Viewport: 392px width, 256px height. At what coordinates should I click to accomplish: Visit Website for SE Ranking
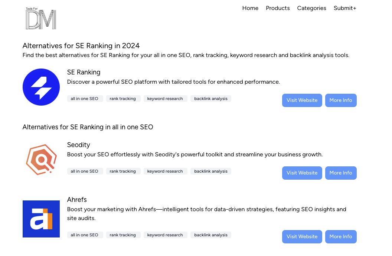[302, 100]
